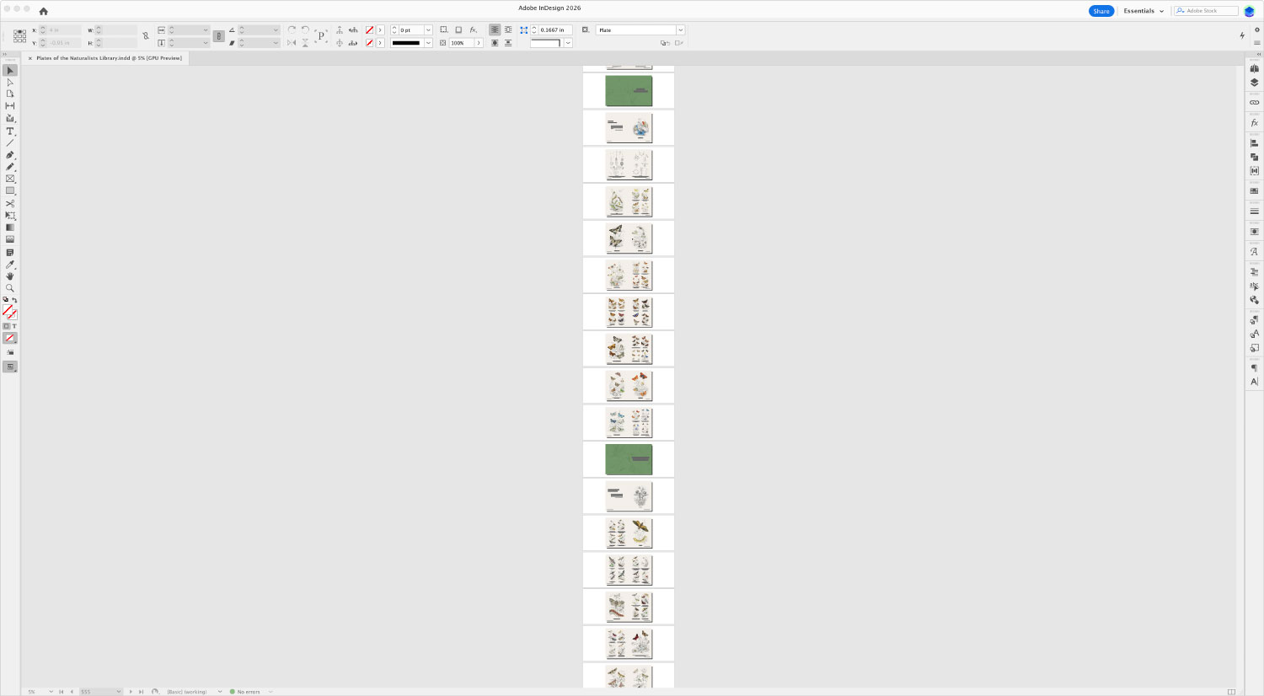Screen dimensions: 1264x696
Task: Click flip horizontal icon in control bar
Action: click(x=292, y=43)
